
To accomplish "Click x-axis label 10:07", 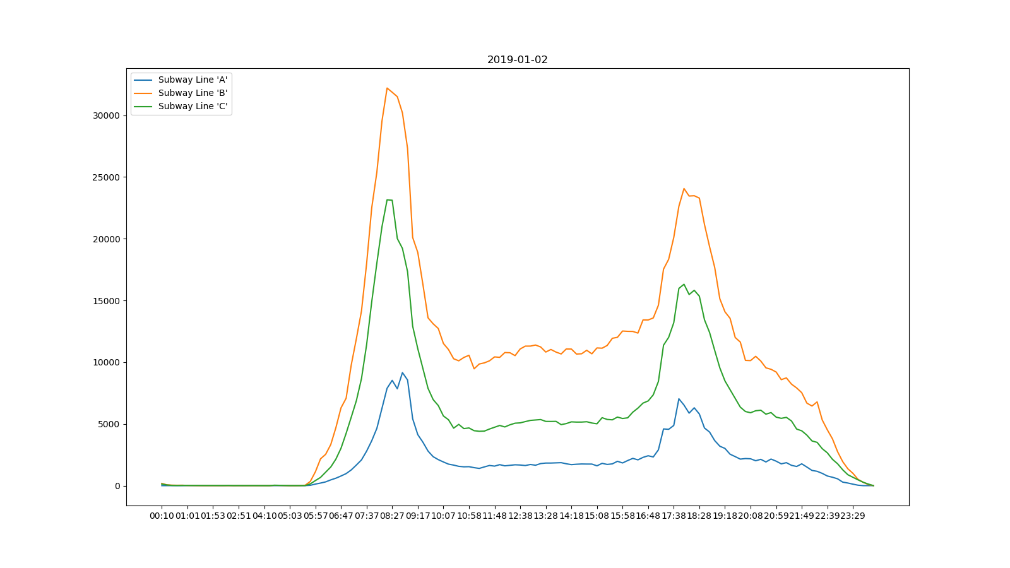I will click(x=443, y=516).
